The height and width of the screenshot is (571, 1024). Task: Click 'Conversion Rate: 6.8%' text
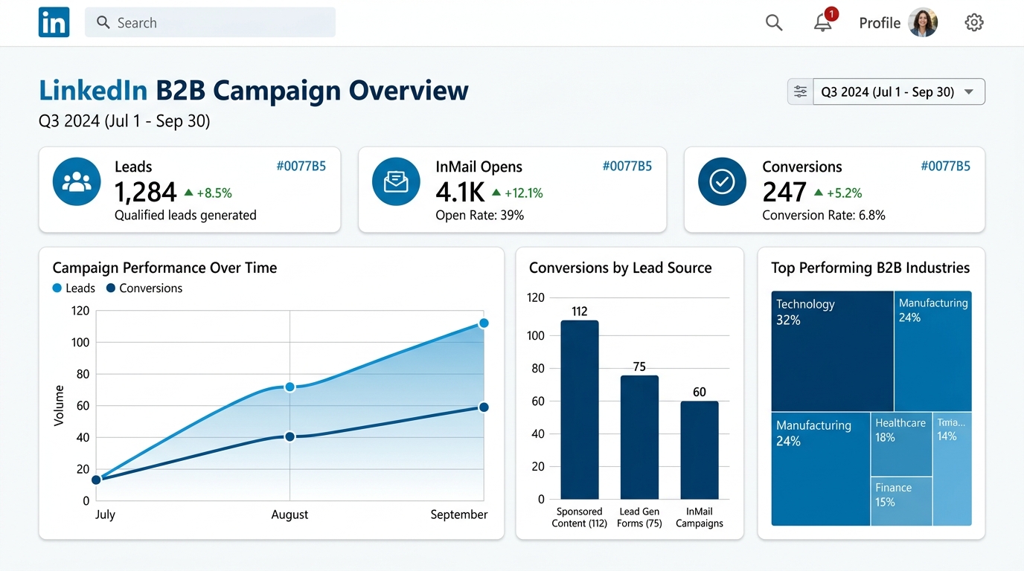tap(824, 216)
